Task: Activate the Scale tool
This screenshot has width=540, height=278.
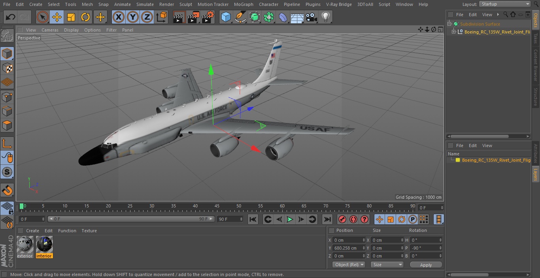Action: pyautogui.click(x=71, y=17)
